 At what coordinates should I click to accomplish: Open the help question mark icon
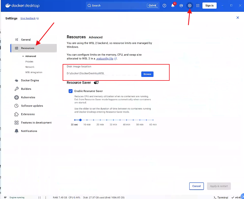(x=164, y=5)
